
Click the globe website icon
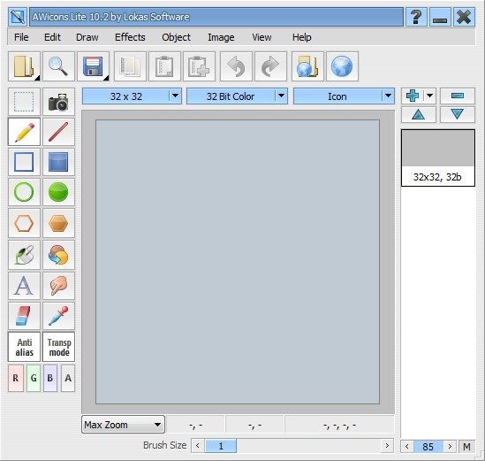point(342,66)
